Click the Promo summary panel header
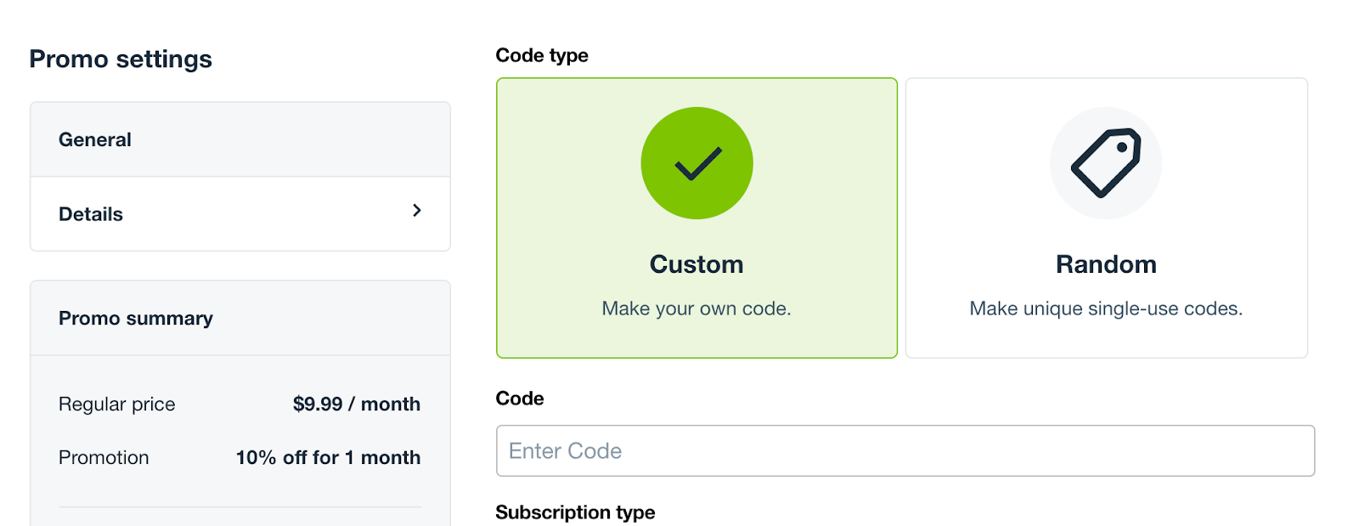 click(136, 319)
